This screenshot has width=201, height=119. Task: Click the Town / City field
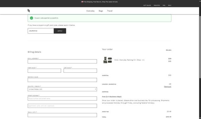coord(62,115)
